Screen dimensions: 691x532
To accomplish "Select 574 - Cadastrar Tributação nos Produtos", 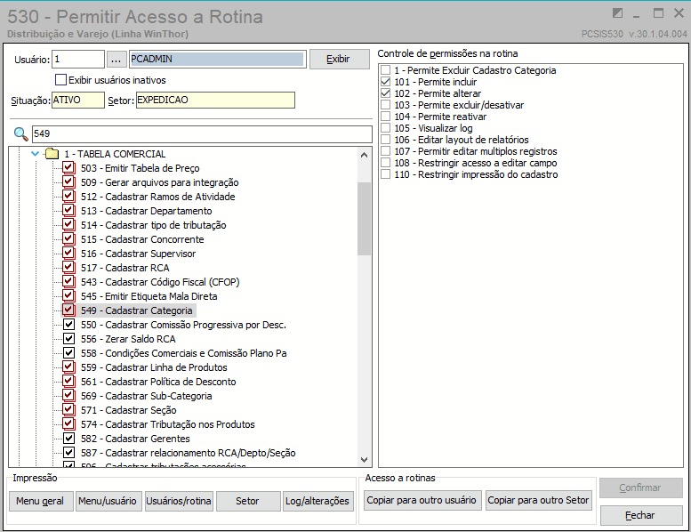I will click(168, 424).
